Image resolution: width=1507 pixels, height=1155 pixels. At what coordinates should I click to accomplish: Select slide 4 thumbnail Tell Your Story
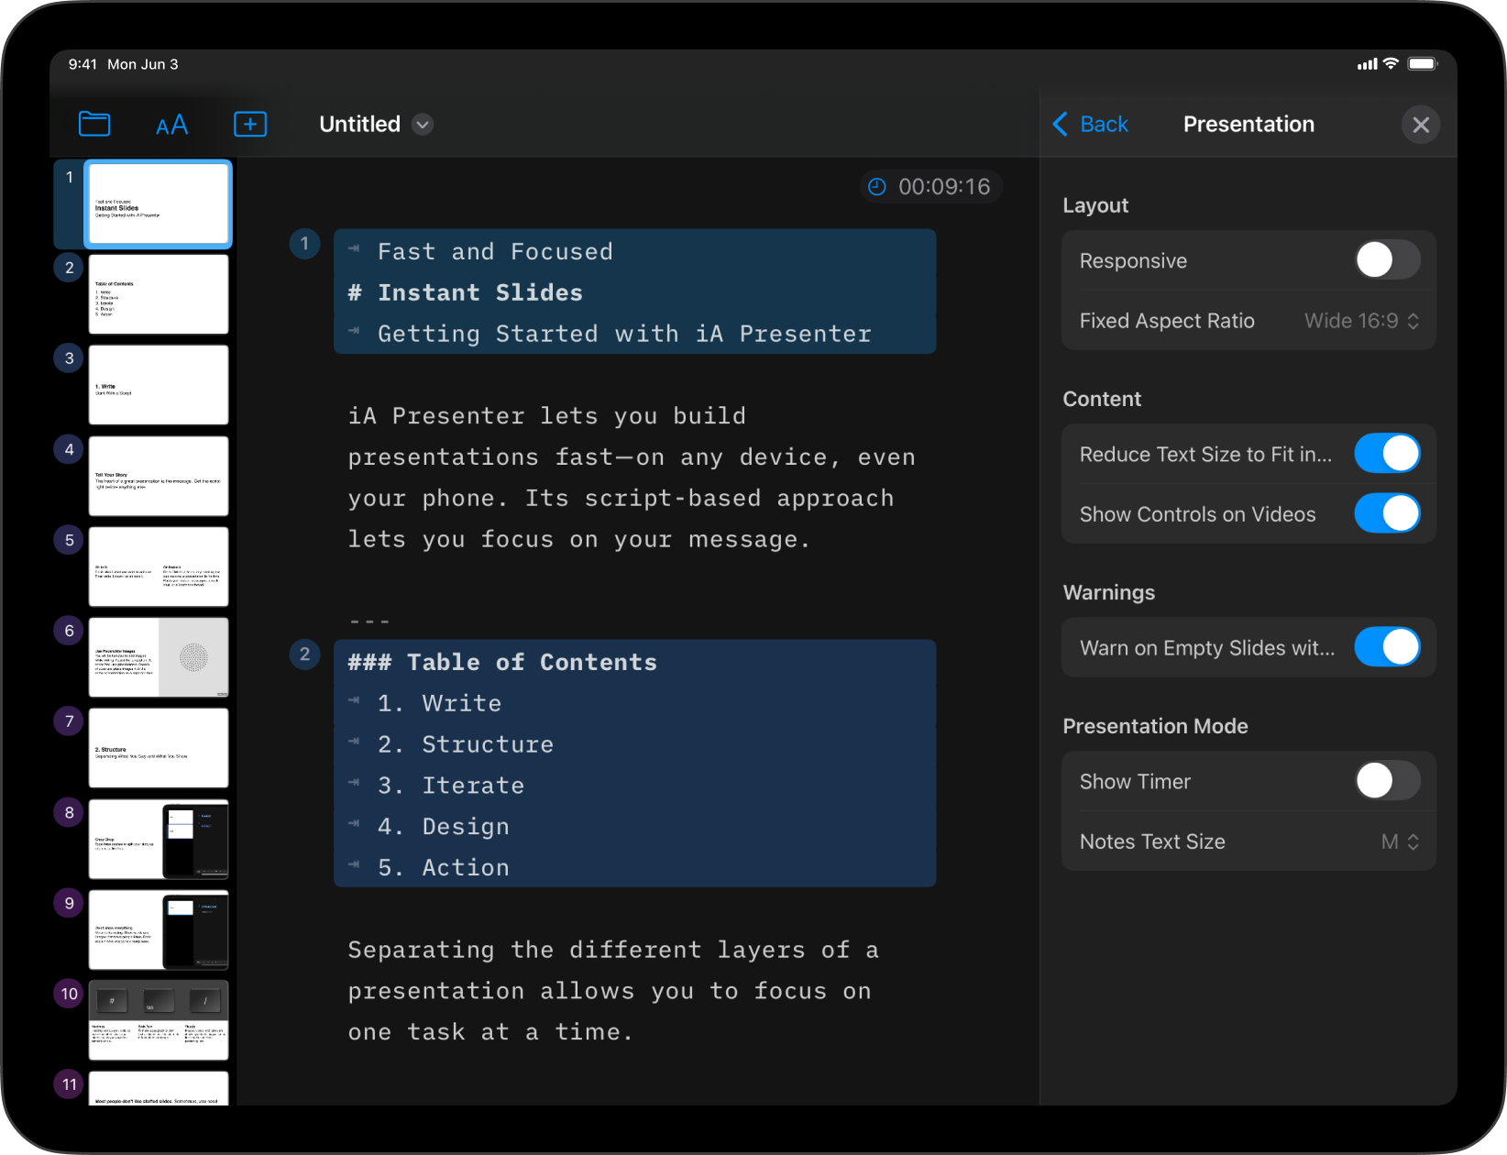click(x=159, y=476)
